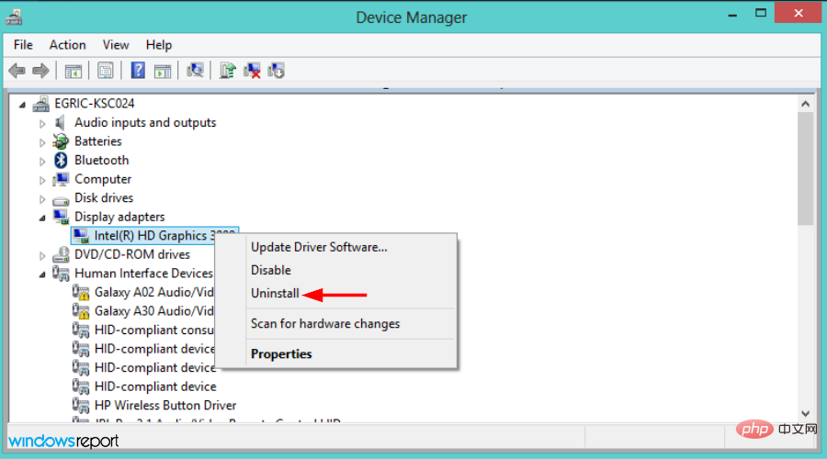
Task: Select the EGRIC-KSC024 computer root icon
Action: 41,104
